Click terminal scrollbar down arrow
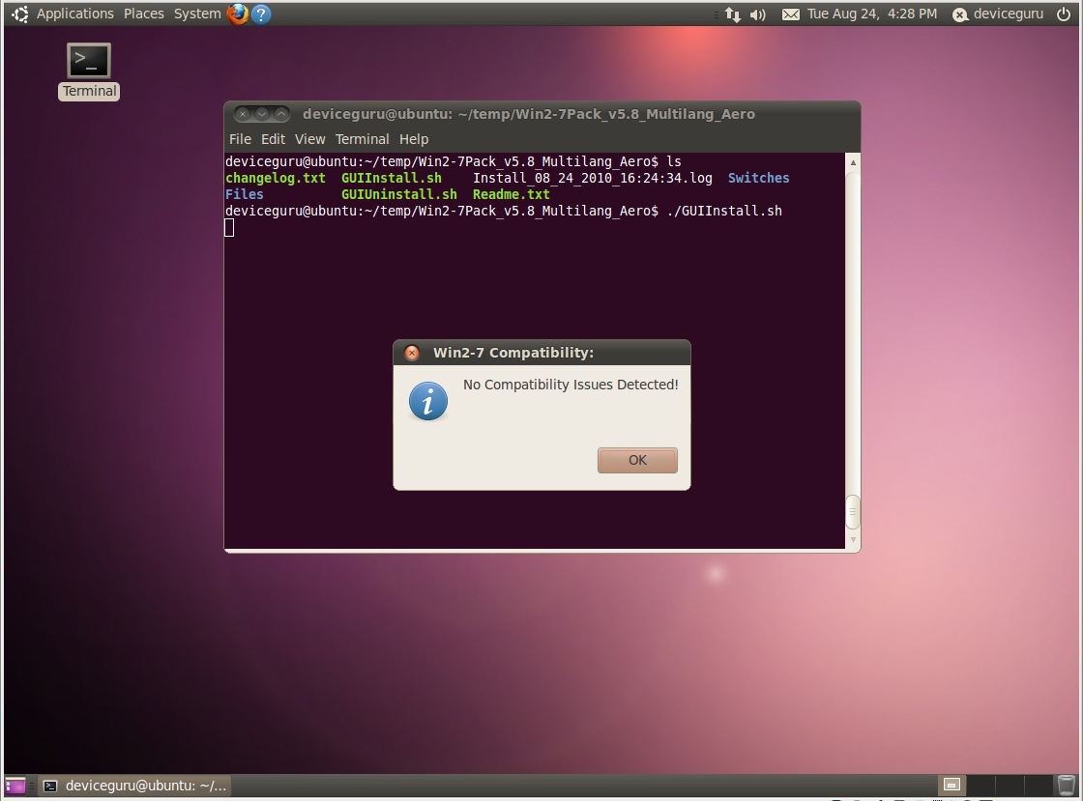This screenshot has width=1083, height=801. point(853,539)
